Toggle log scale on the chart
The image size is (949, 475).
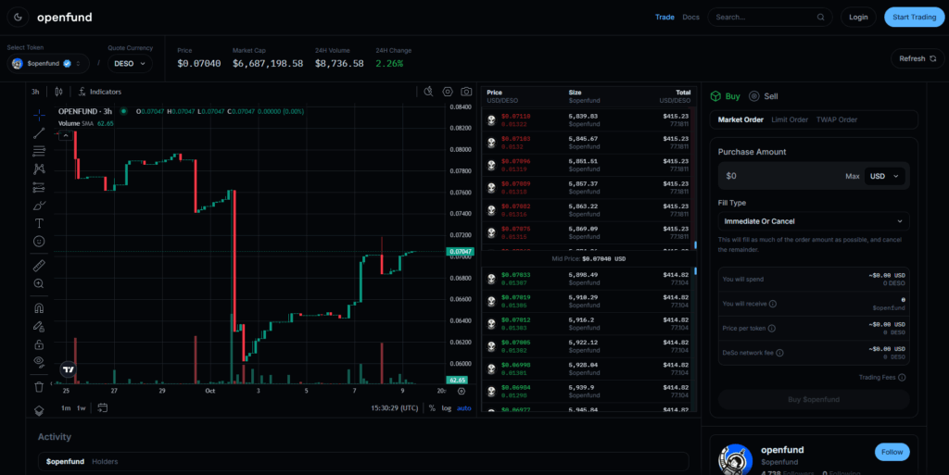447,407
